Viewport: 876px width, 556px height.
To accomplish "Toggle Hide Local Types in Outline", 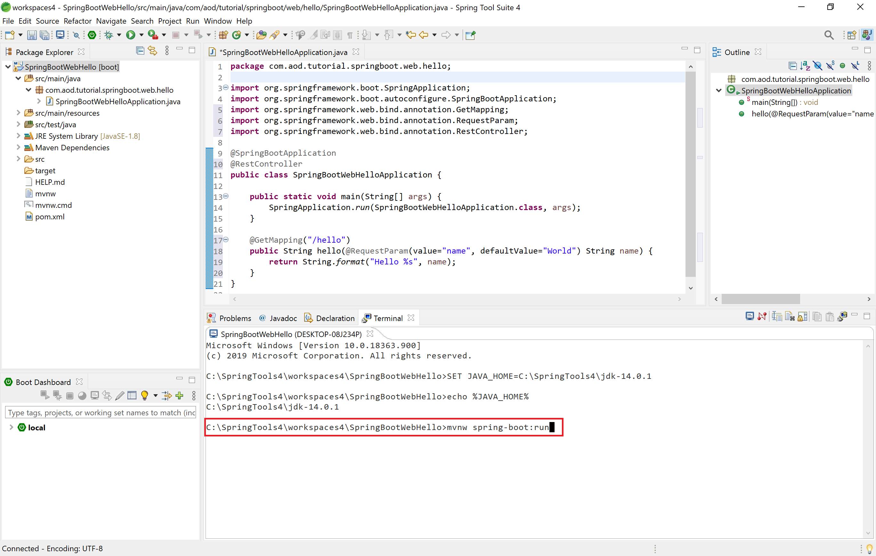I will [x=855, y=66].
